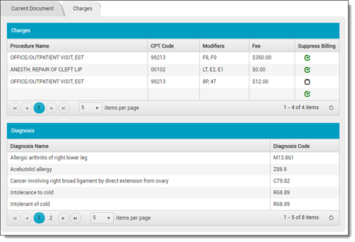Click the Charges panel header

tap(173, 30)
